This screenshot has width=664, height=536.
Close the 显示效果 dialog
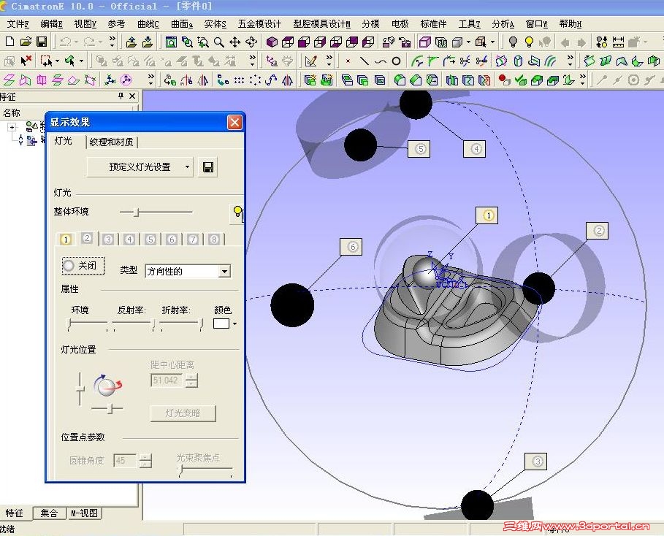pos(234,123)
